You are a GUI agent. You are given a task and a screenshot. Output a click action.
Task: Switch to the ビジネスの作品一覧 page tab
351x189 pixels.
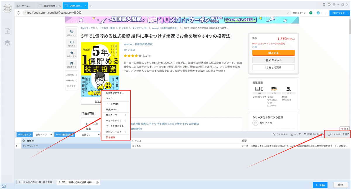click(36, 183)
